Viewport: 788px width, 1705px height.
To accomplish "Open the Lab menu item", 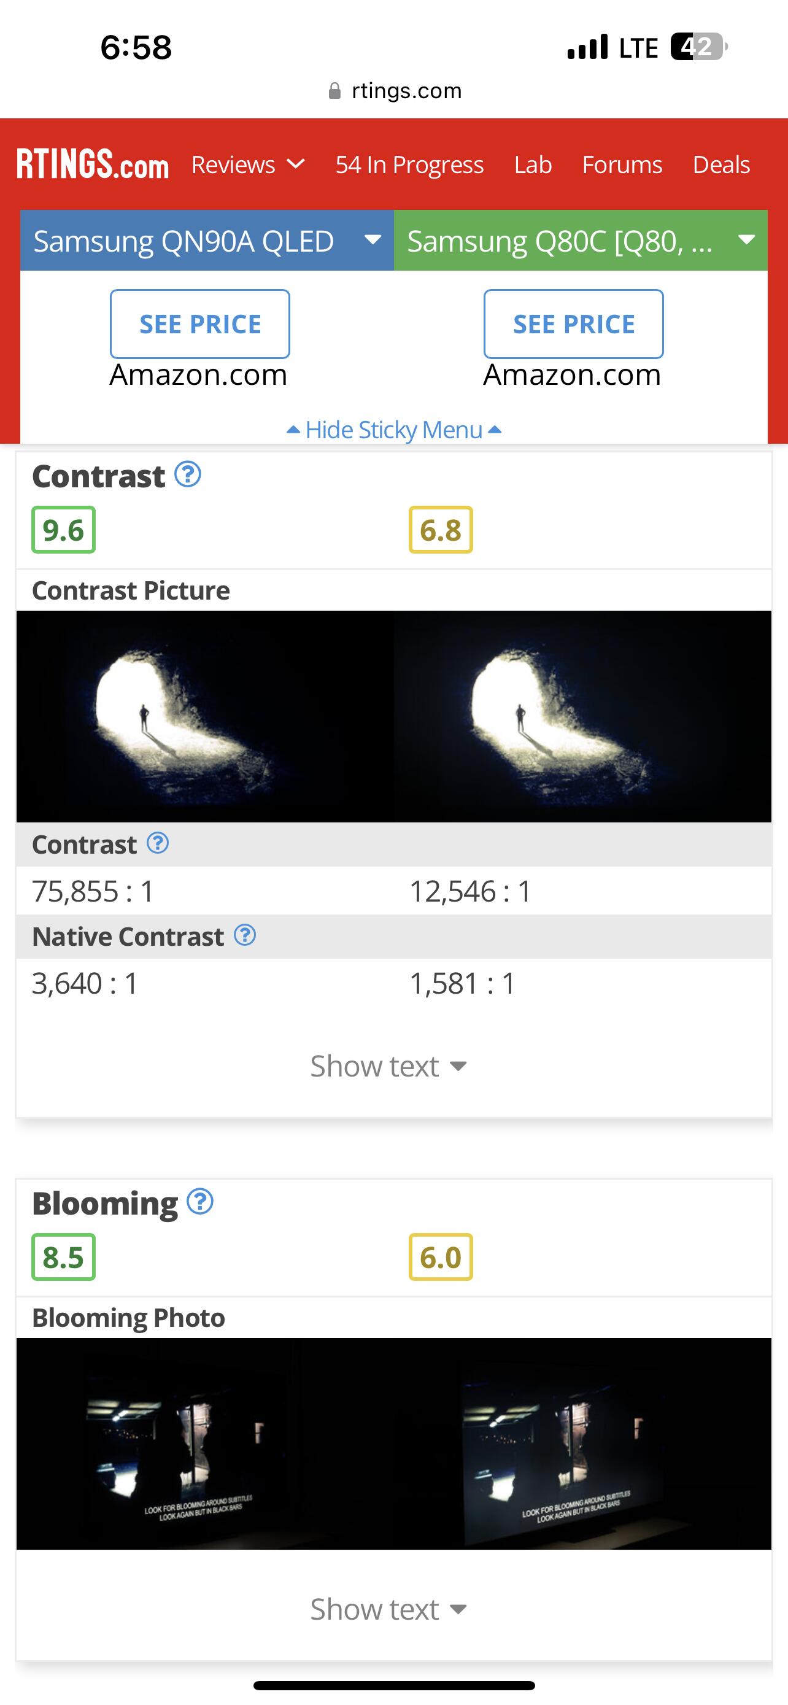I will pyautogui.click(x=533, y=164).
